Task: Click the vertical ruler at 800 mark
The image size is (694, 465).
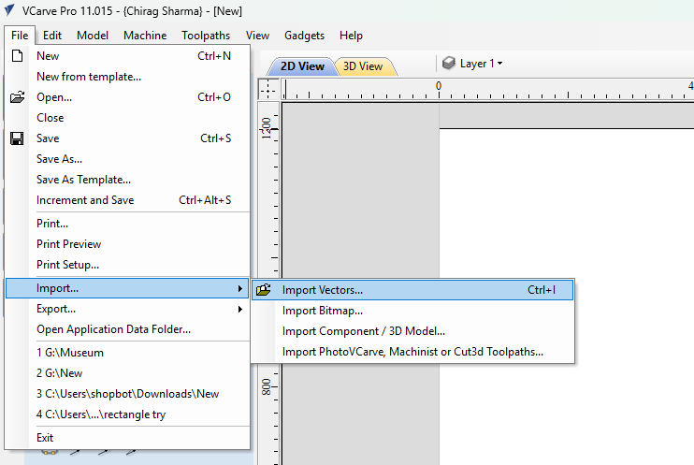Action: tap(267, 386)
